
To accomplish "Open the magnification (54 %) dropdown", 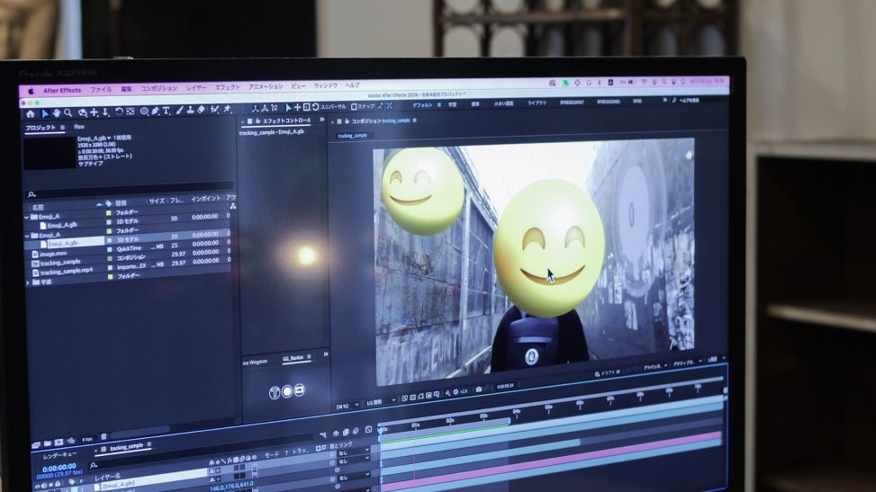I will 347,406.
